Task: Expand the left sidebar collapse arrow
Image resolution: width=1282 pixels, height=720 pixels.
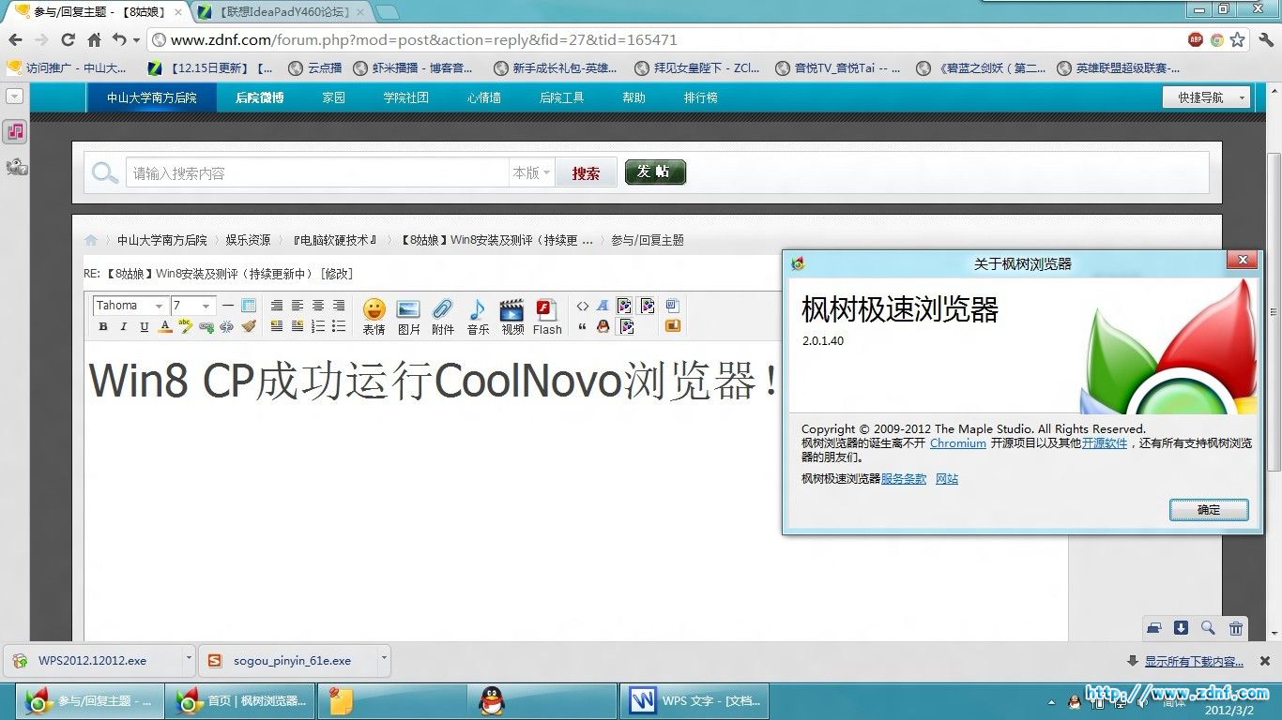Action: [14, 96]
